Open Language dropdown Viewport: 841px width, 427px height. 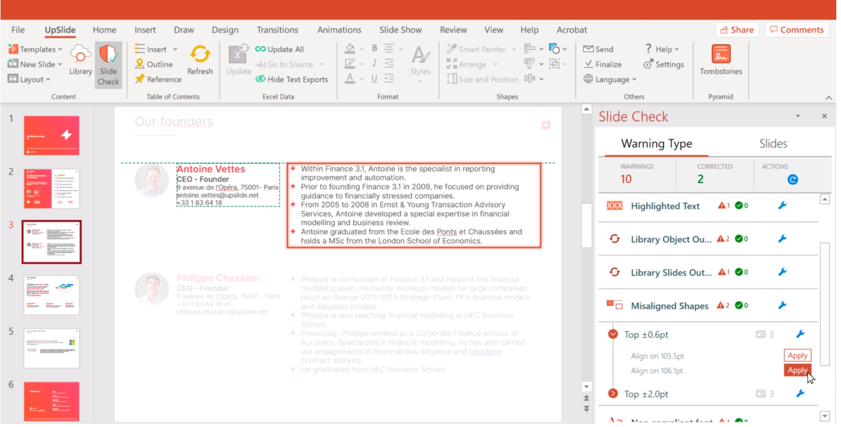pyautogui.click(x=610, y=79)
